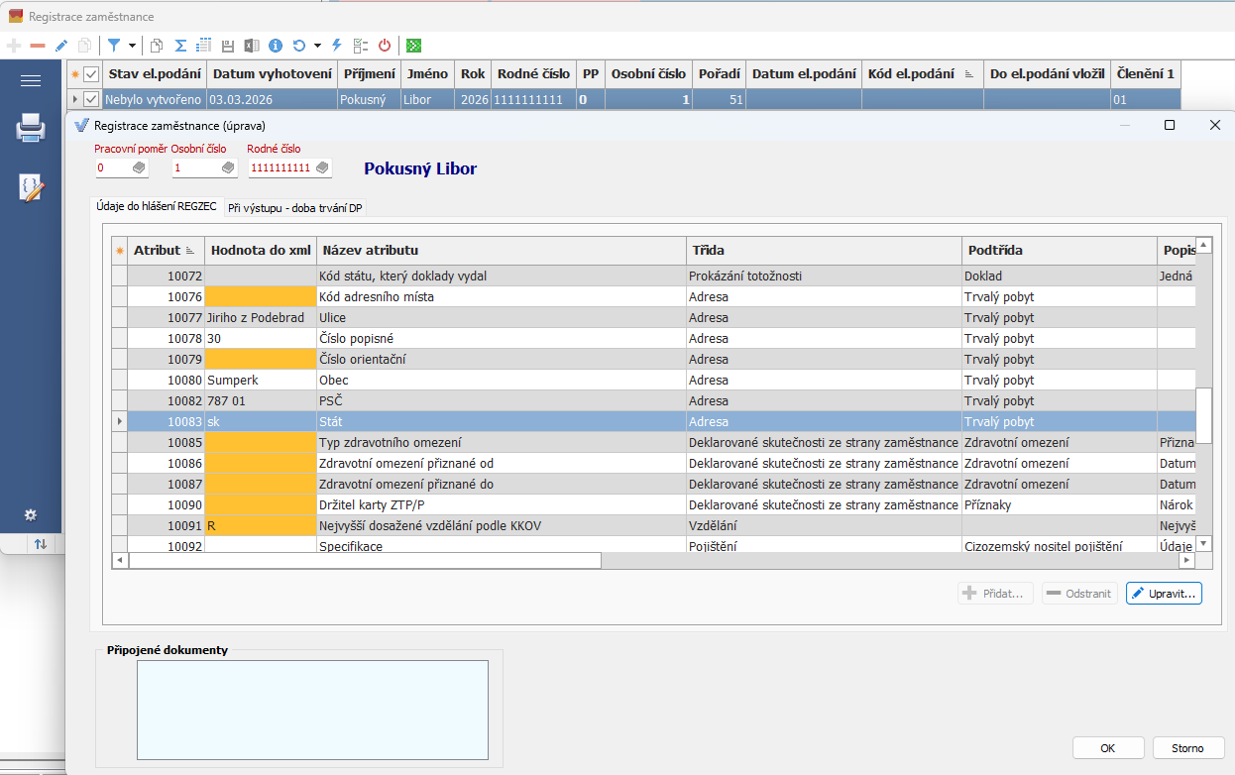
Task: Click the sigma summation toolbar icon
Action: click(x=180, y=46)
